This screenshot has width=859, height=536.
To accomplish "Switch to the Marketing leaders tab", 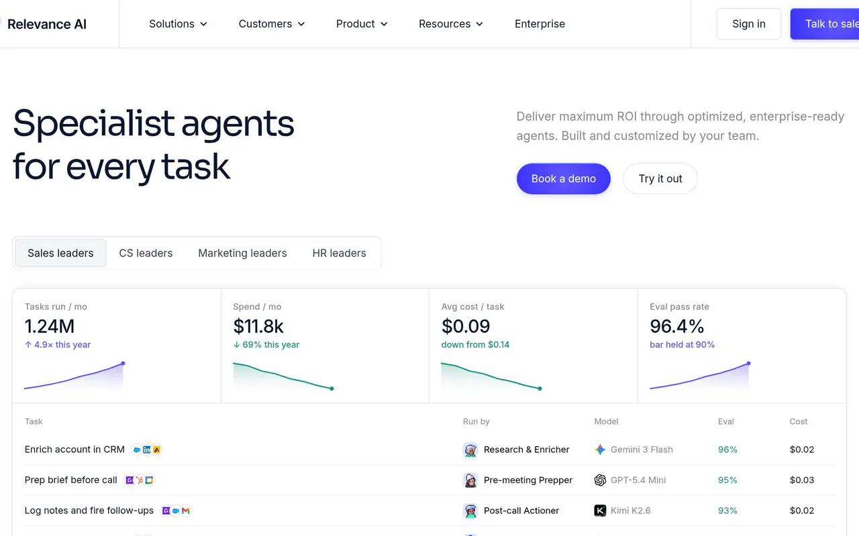I will 242,253.
